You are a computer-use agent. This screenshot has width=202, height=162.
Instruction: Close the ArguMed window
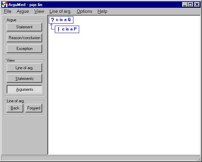point(197,5)
